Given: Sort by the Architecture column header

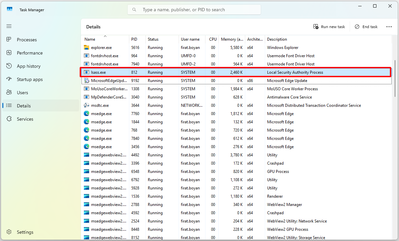Looking at the screenshot, I should pos(255,39).
